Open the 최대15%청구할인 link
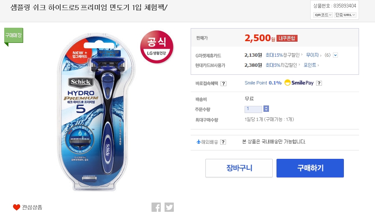Viewport: 375px width, 216px height. click(x=283, y=55)
